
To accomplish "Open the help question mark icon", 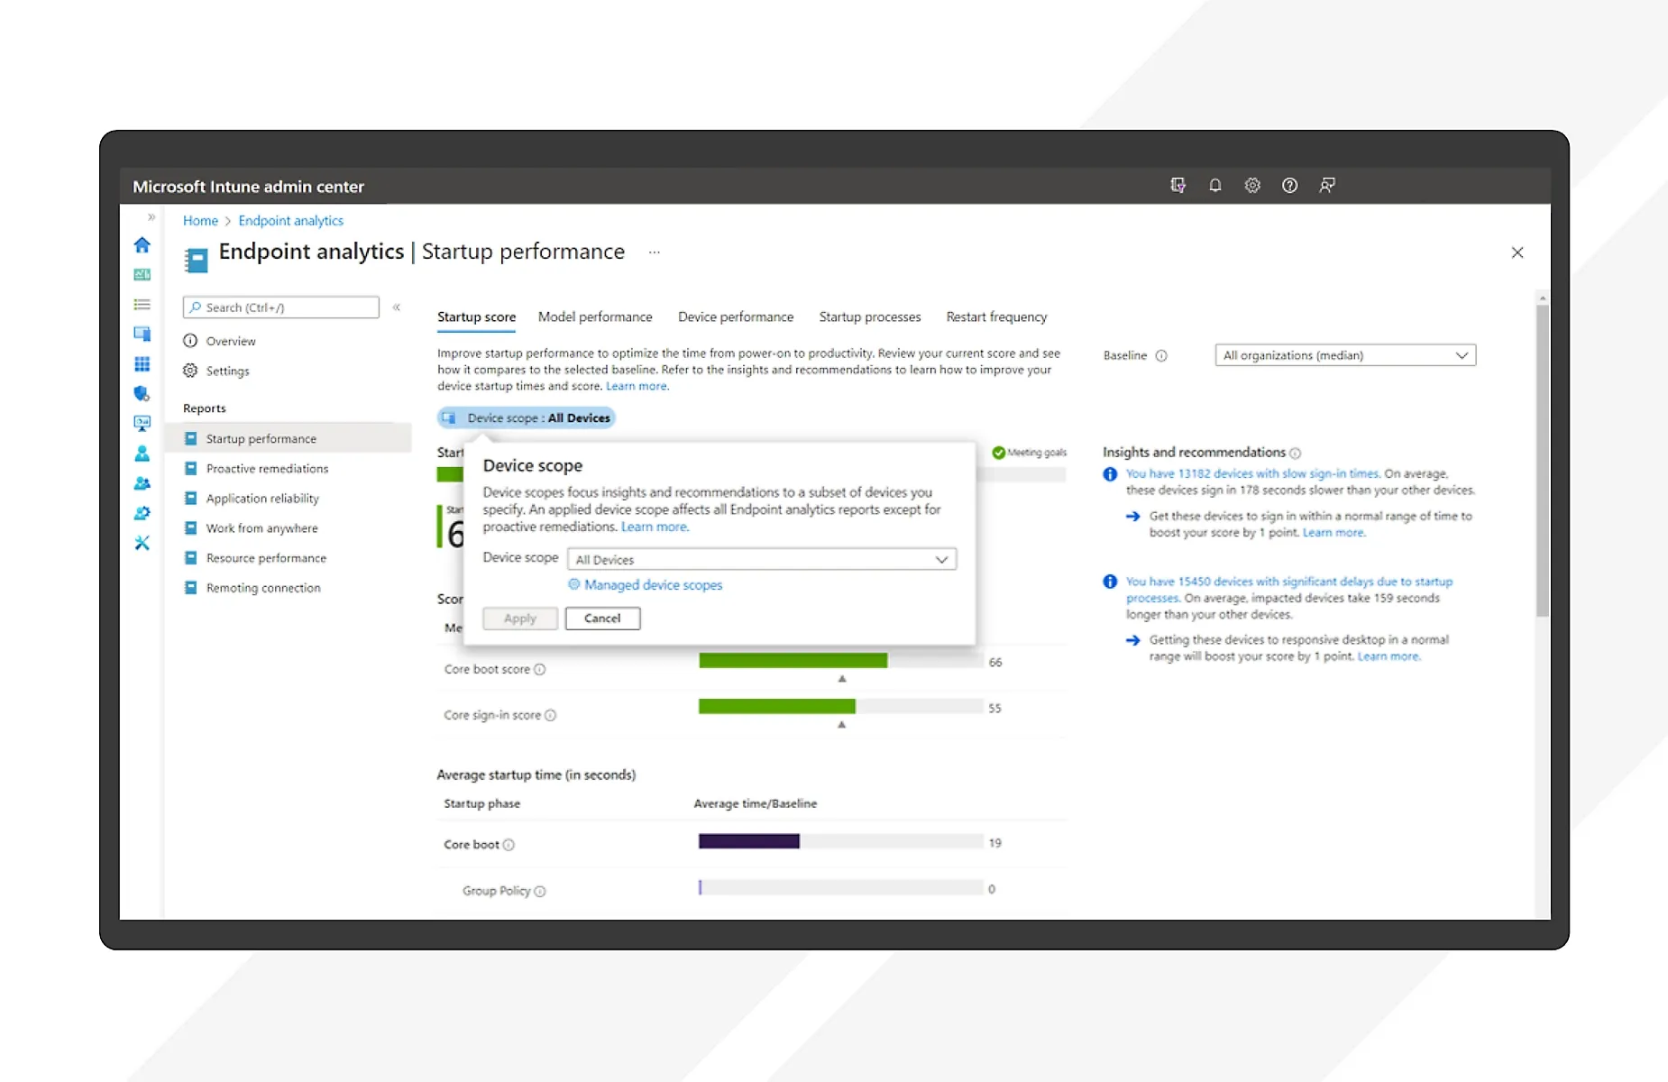I will click(x=1290, y=186).
